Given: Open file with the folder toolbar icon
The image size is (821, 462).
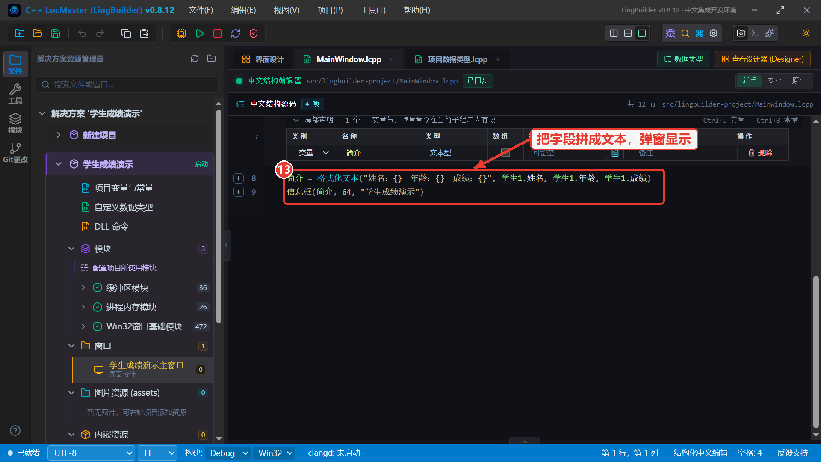Looking at the screenshot, I should [x=38, y=33].
